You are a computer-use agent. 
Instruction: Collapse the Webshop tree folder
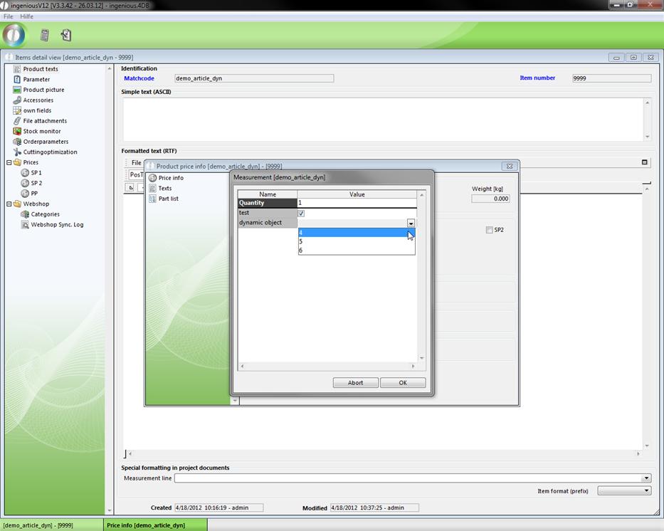[x=9, y=204]
